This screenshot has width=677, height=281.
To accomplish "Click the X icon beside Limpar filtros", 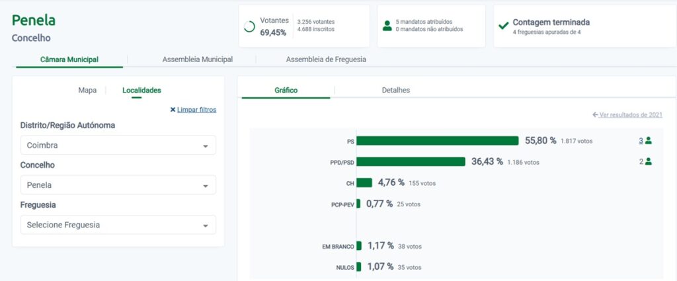I will point(173,110).
